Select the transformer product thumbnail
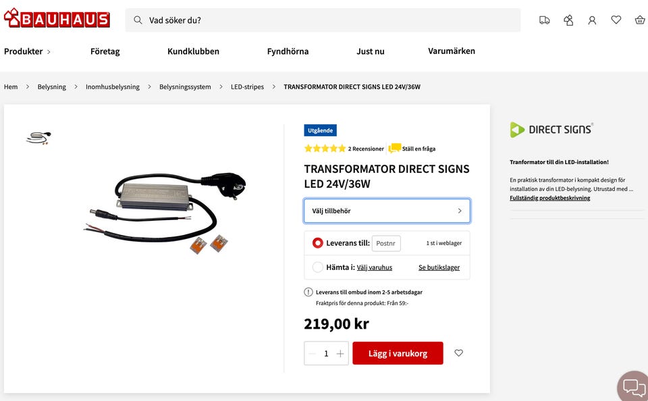Viewport: 648px width, 401px height. [x=39, y=138]
